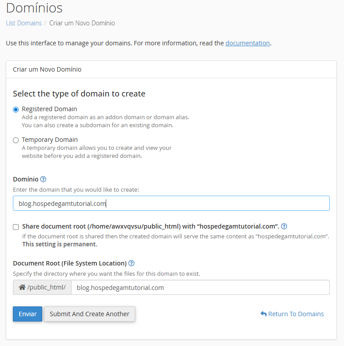Select the Registered Domain radio button
Viewport: 344px width, 346px height.
coord(16,109)
